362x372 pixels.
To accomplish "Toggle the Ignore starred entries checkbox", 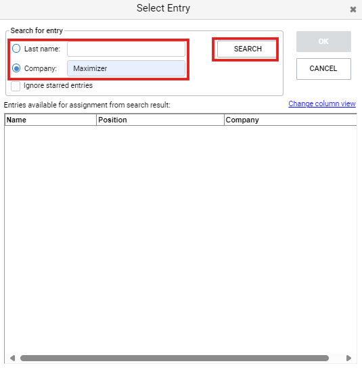I will pos(16,86).
